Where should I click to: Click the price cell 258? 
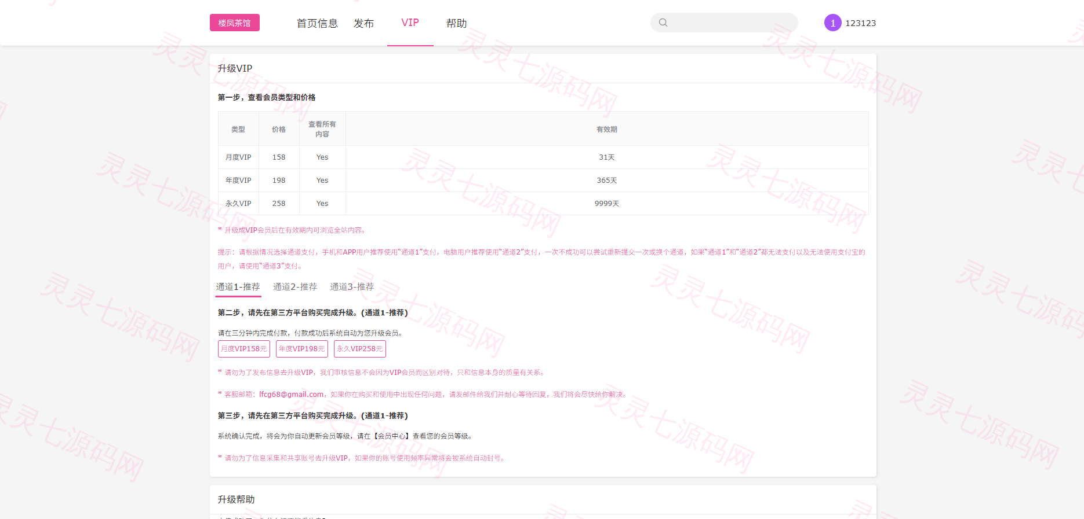click(279, 204)
